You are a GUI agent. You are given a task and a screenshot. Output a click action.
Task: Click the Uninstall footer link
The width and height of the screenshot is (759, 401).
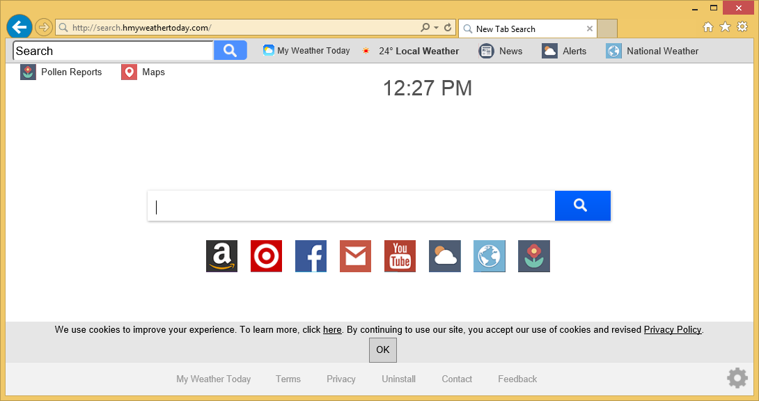click(x=398, y=379)
